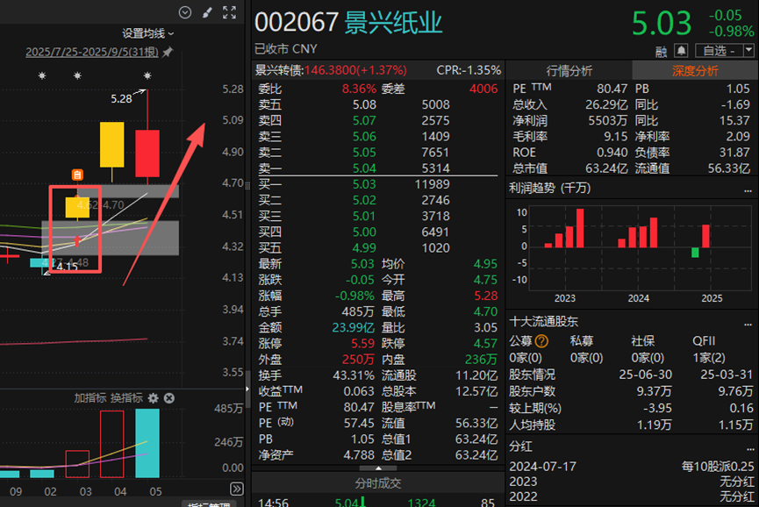The height and width of the screenshot is (507, 759).
Task: Click the 委比 value 8.36%
Action: pyautogui.click(x=359, y=89)
